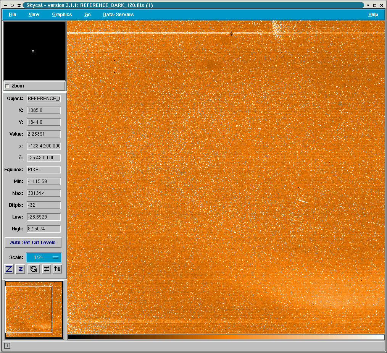Screen dimensions: 387x353
Task: Click the small z zoom-out button
Action: (21, 269)
